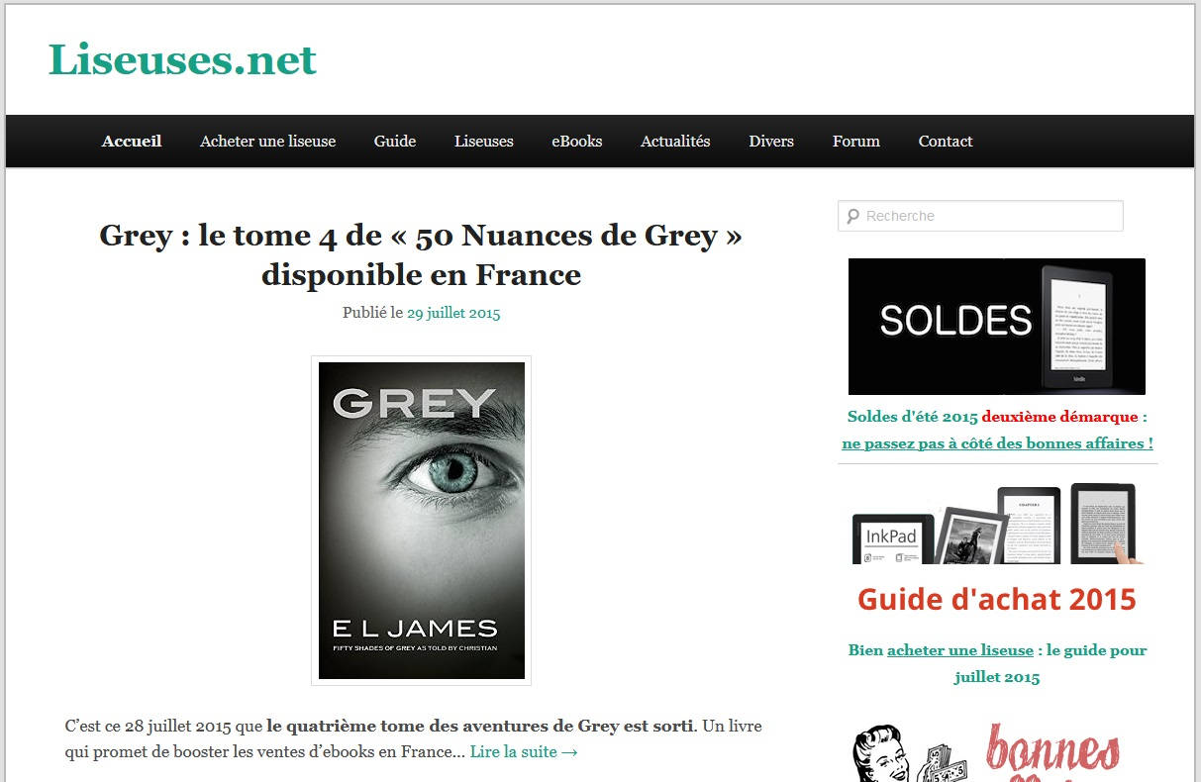
Task: Click into the Recherche search field
Action: coord(980,216)
